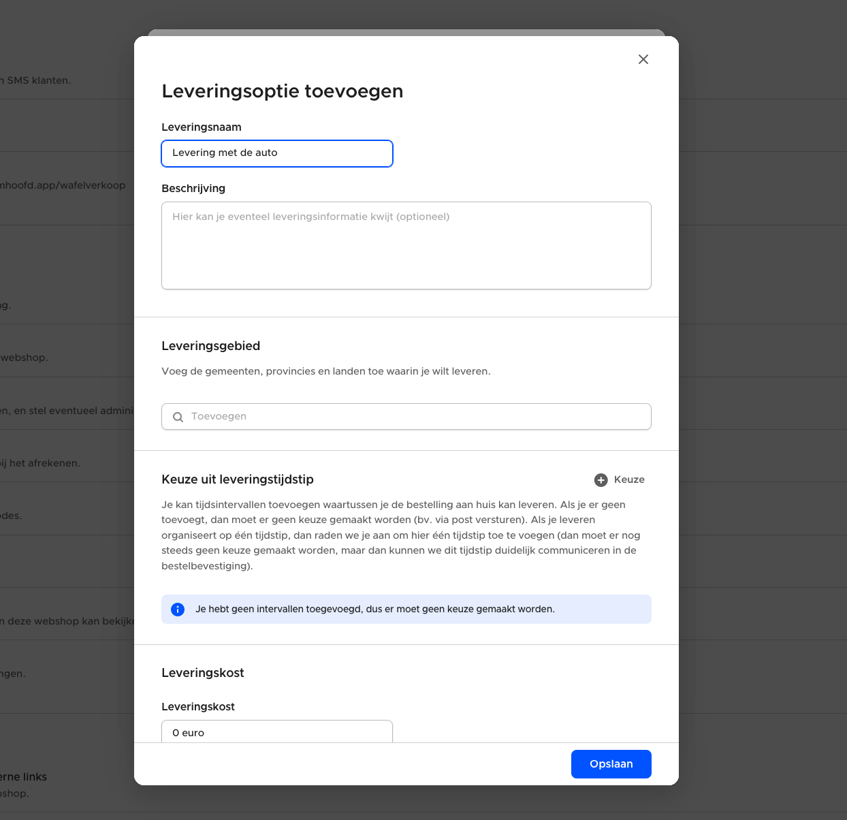This screenshot has height=820, width=847.
Task: Click the Leveringskost section heading
Action: (x=203, y=673)
